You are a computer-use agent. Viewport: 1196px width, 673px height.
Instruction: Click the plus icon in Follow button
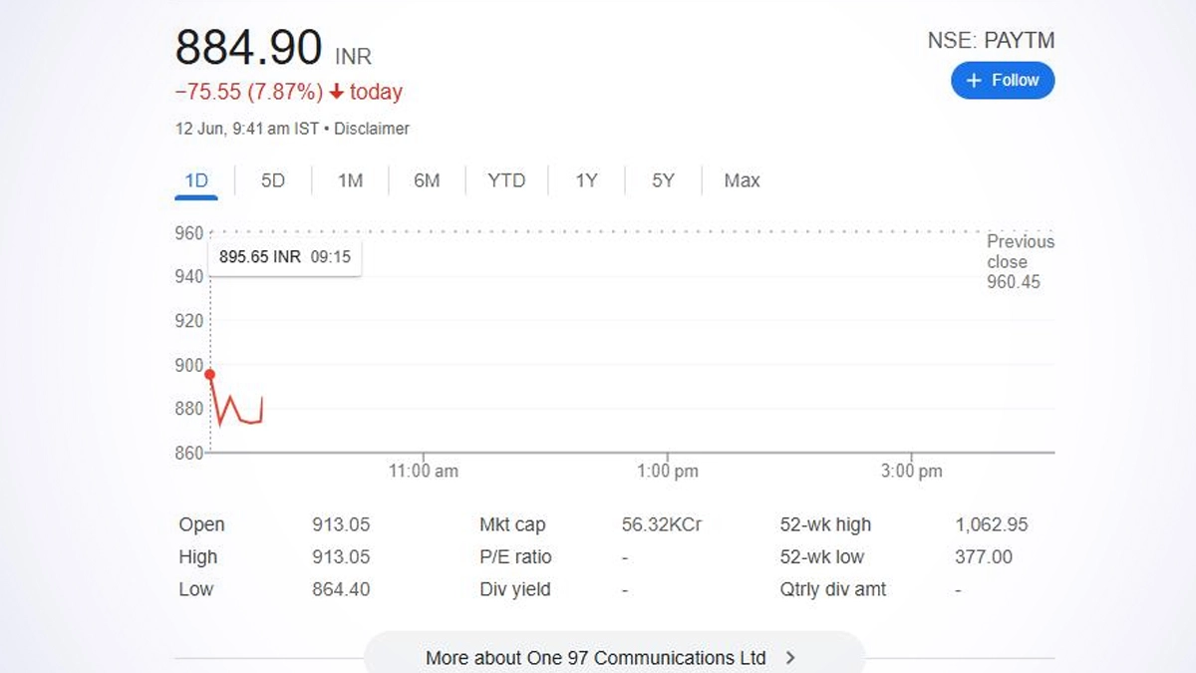[x=974, y=81]
